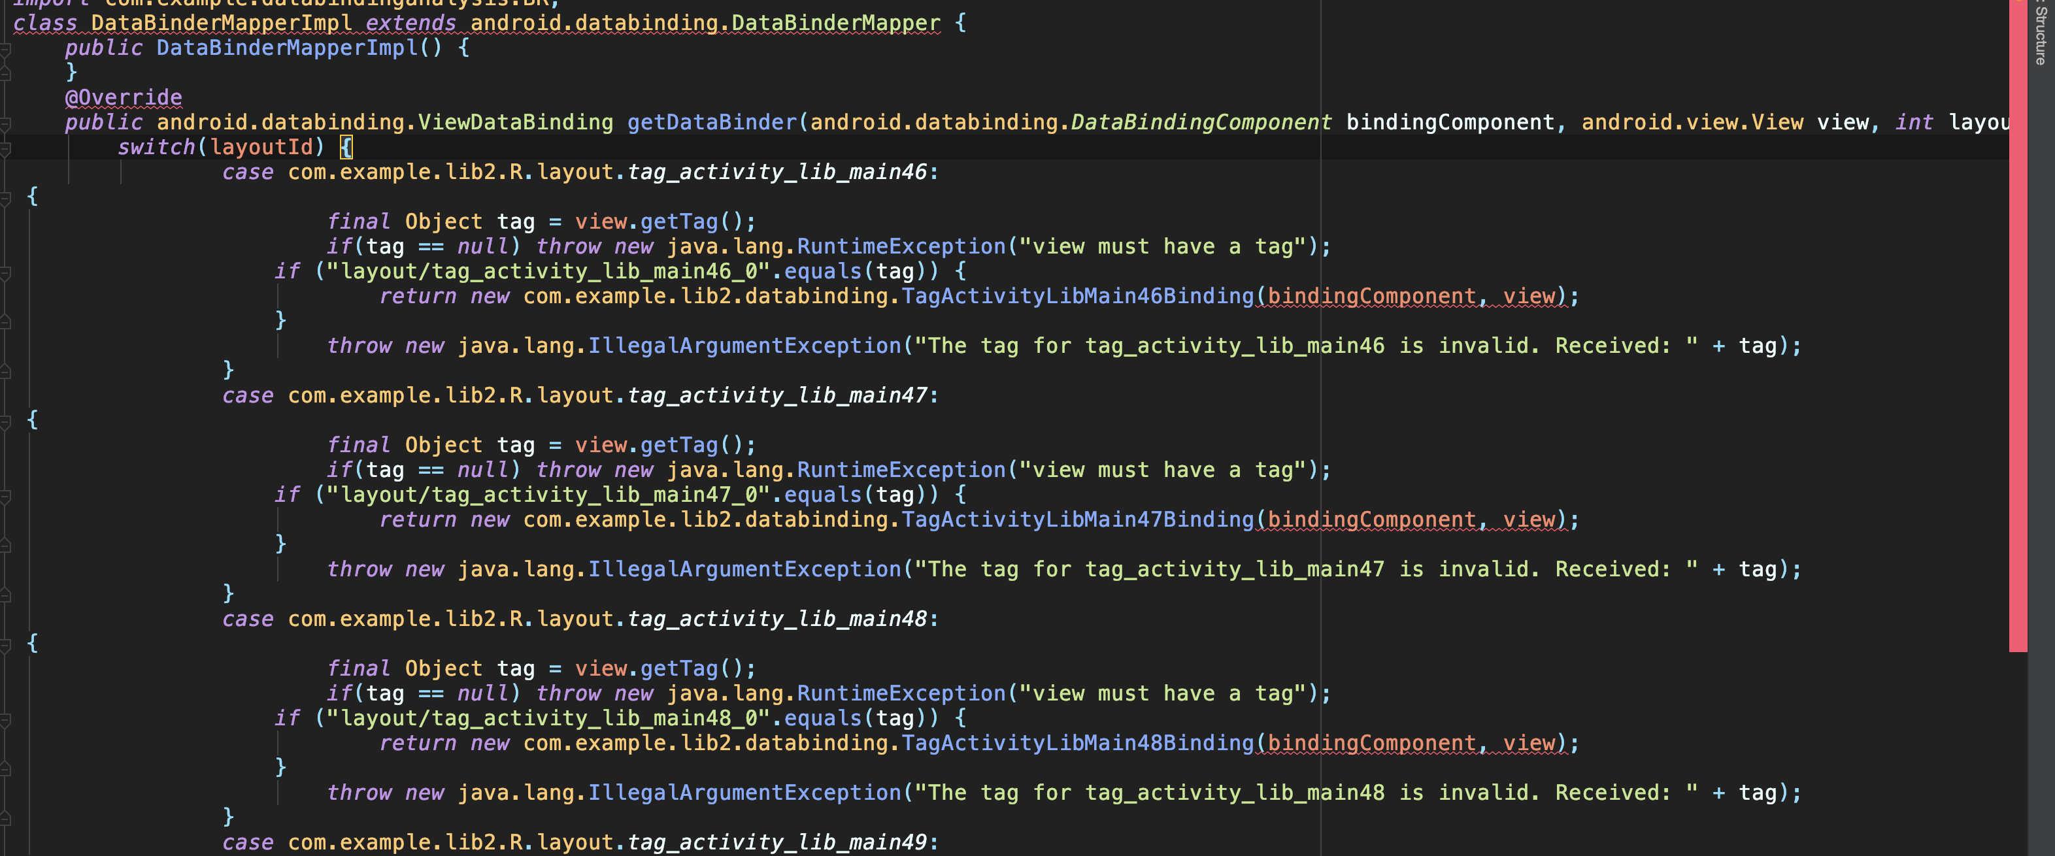Screen dimensions: 2055x856
Task: Click the getDataBinder method name
Action: pyautogui.click(x=712, y=122)
